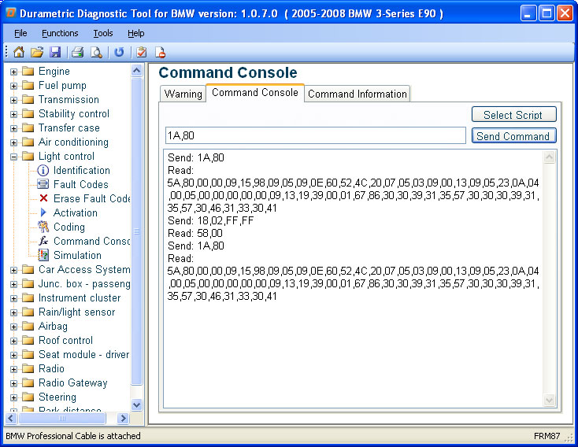The height and width of the screenshot is (447, 578).
Task: Click the Print toolbar icon
Action: coord(77,52)
